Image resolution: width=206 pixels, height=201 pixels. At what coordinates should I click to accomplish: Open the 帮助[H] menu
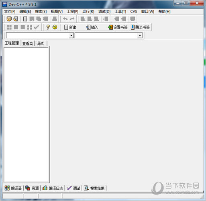pyautogui.click(x=164, y=12)
